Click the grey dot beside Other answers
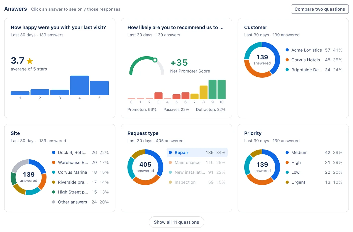 point(53,202)
